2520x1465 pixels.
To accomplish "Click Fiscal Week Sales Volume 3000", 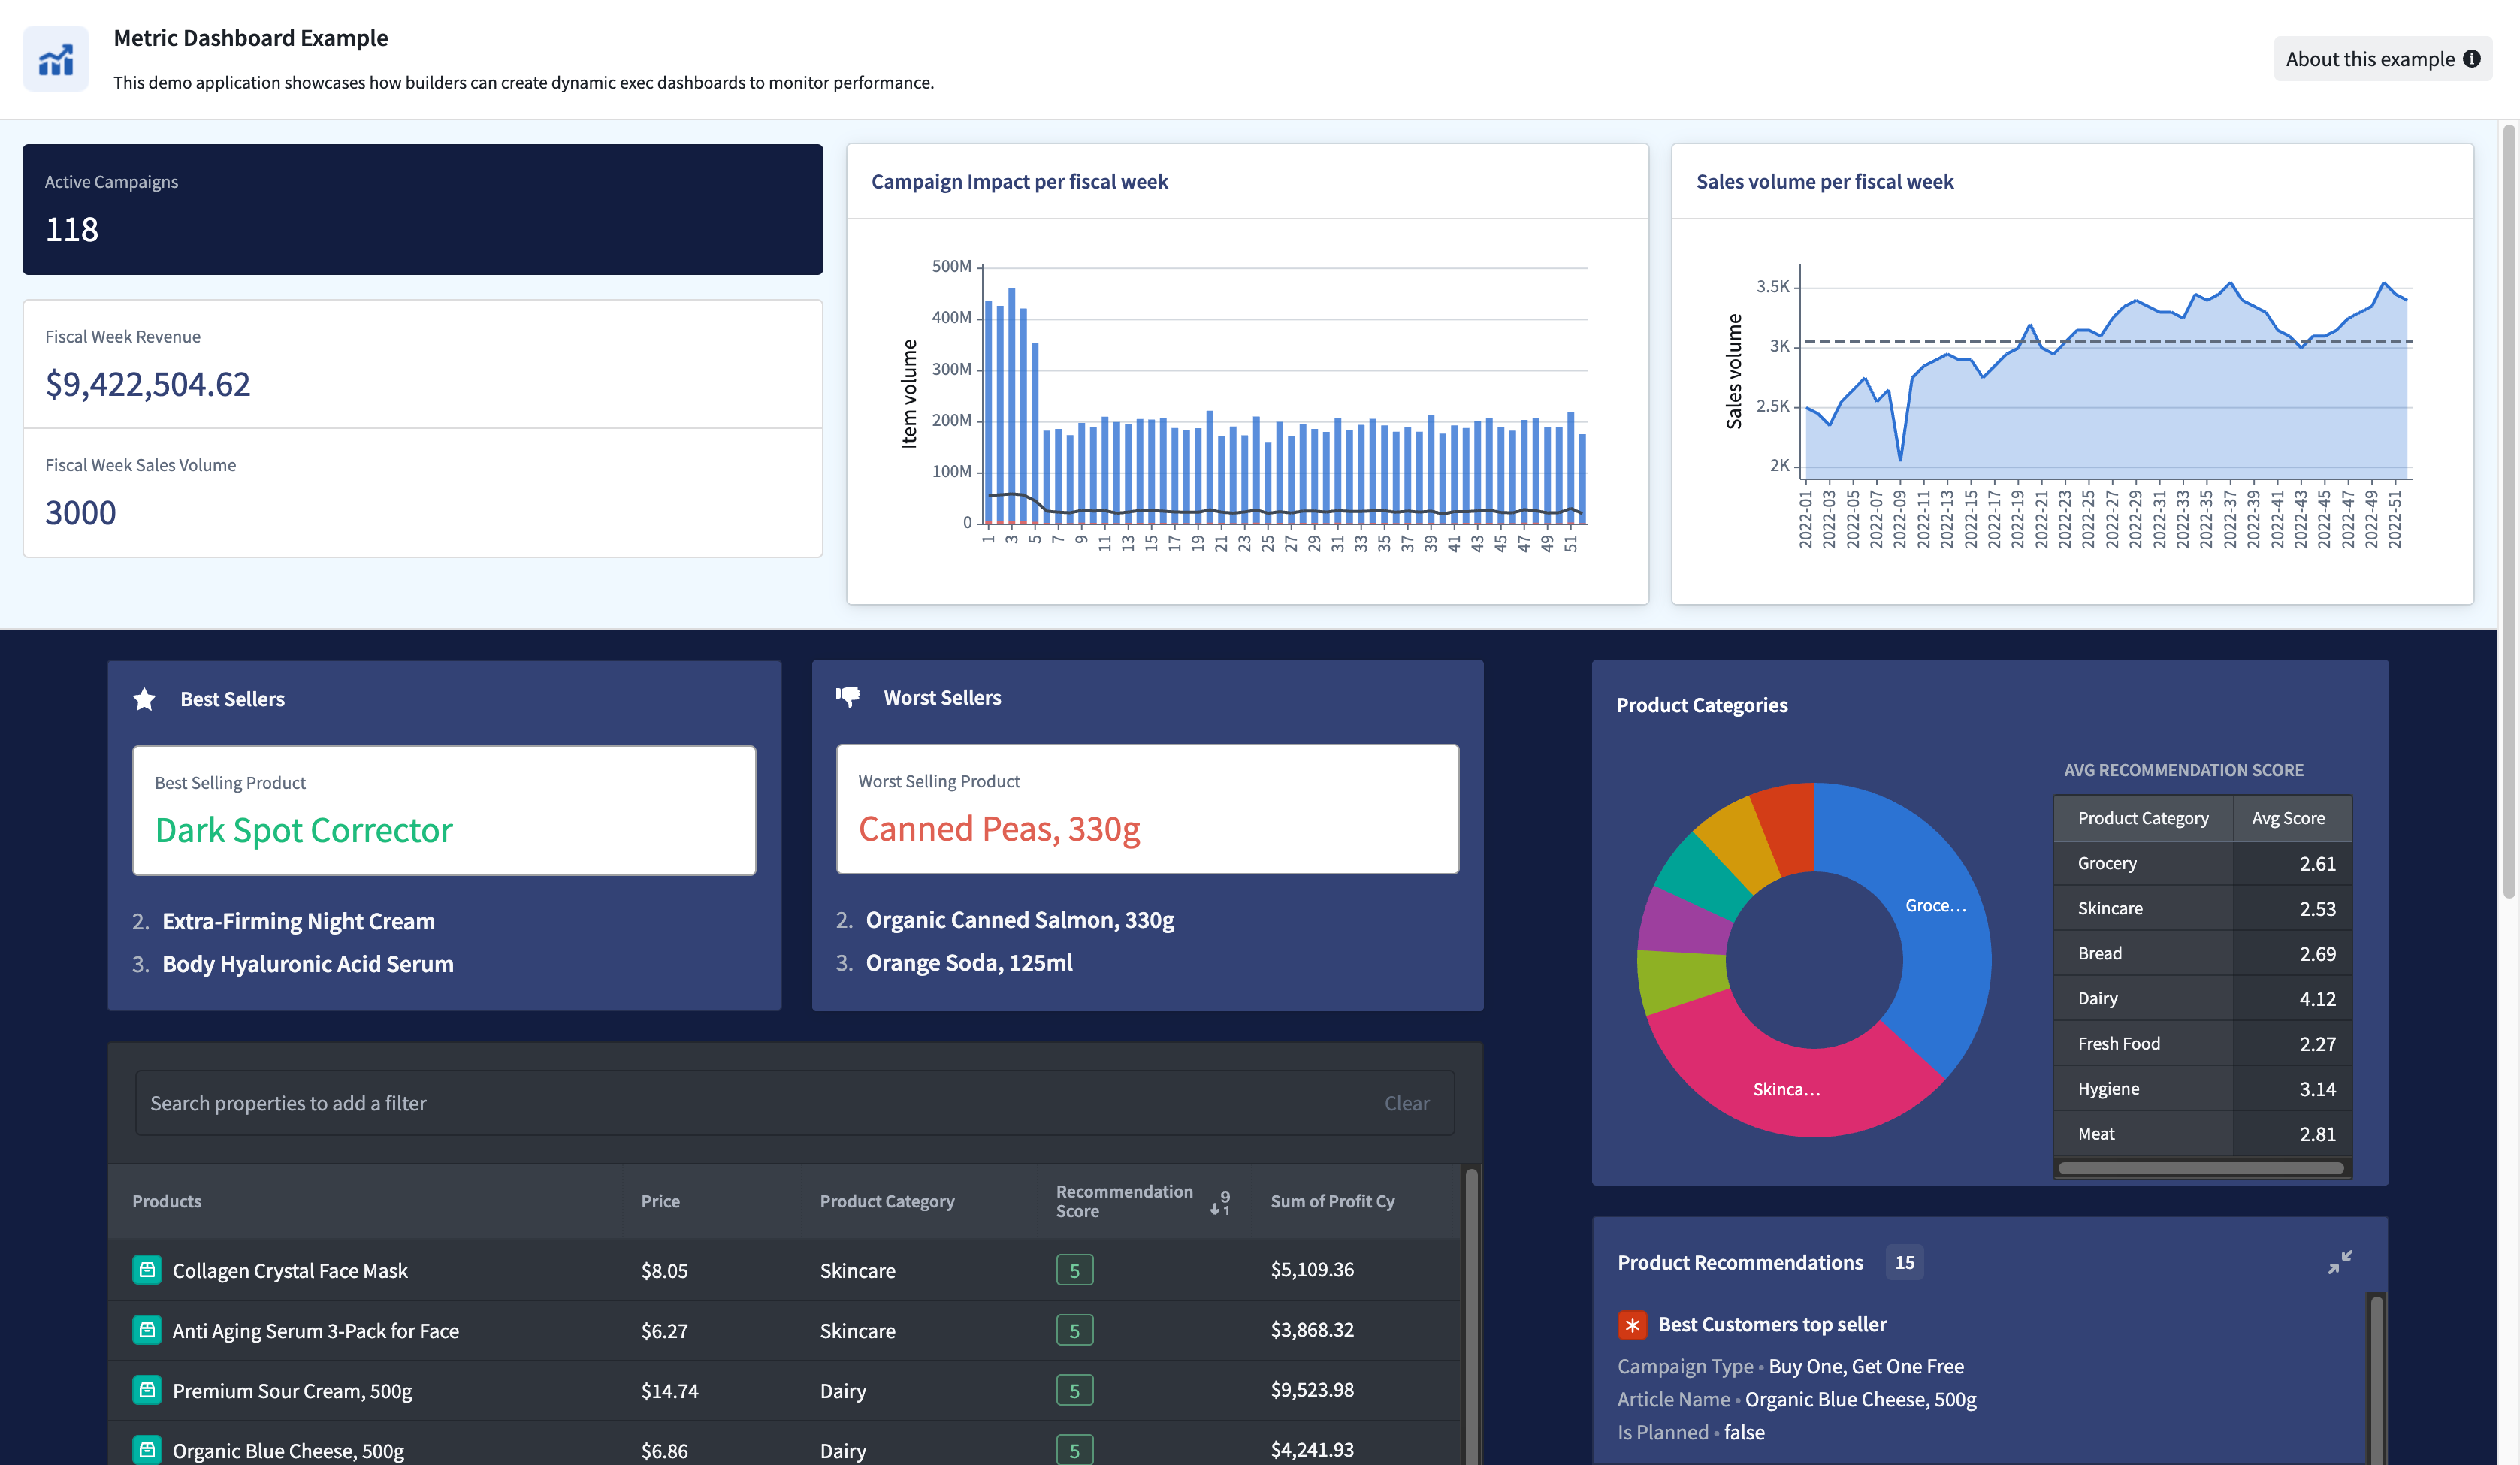I will click(x=81, y=512).
